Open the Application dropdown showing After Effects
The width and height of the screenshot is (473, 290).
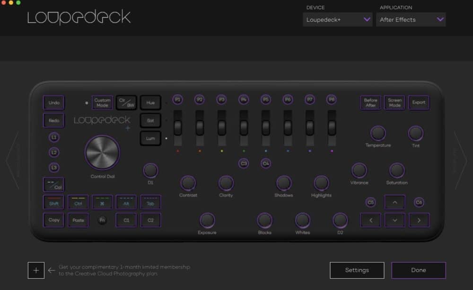411,19
